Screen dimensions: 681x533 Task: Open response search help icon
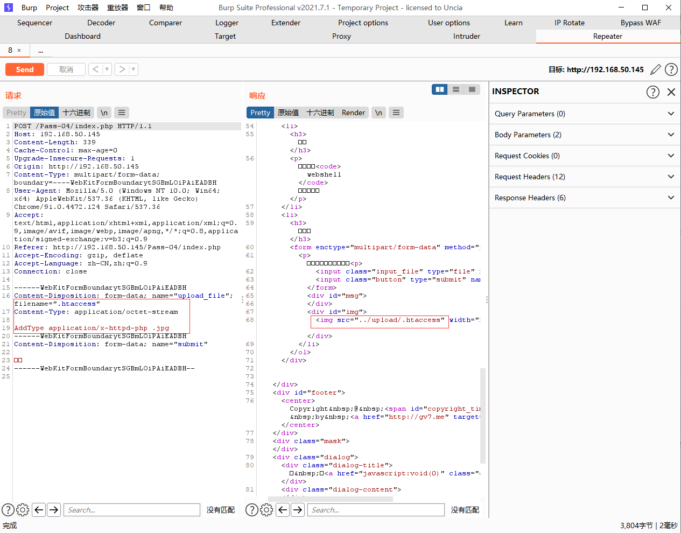coord(252,510)
